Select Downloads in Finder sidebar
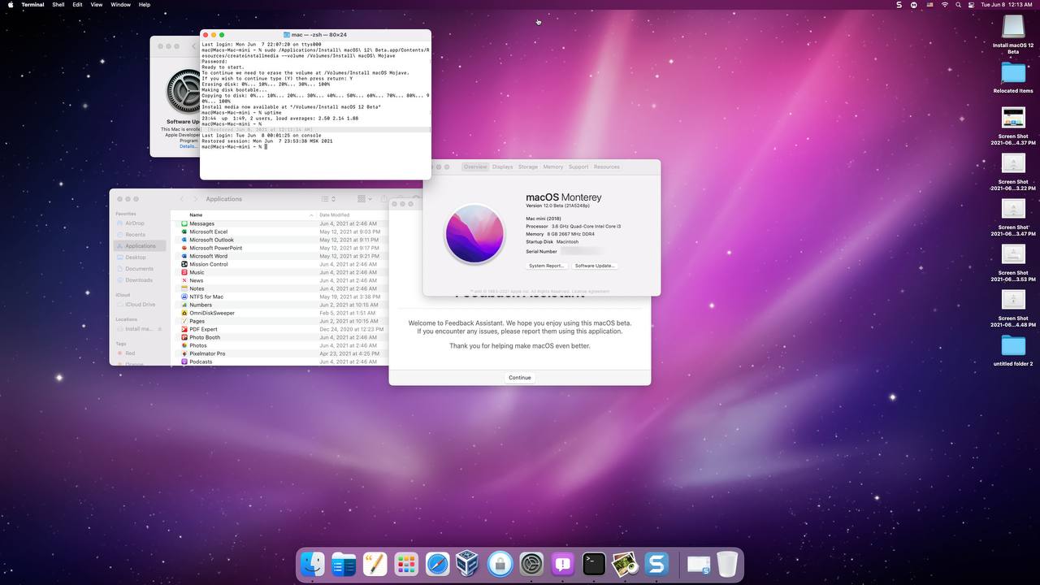 141,280
